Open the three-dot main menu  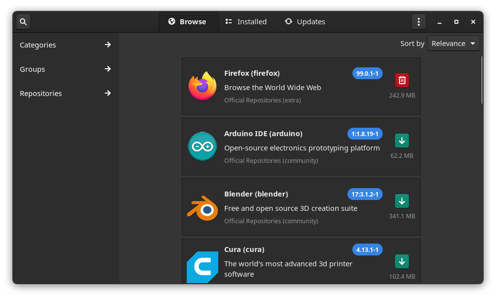(418, 22)
